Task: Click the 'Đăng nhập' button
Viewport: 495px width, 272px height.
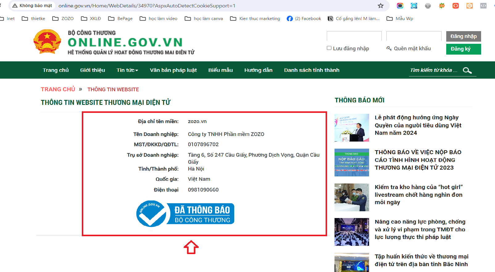Action: (x=464, y=36)
